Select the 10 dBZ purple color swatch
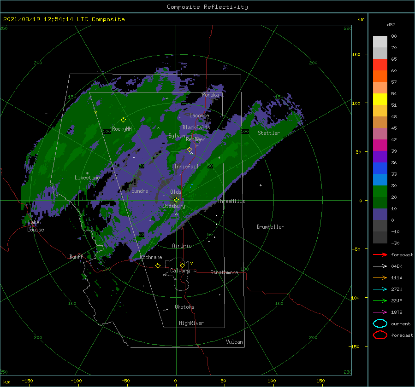The width and height of the screenshot is (415, 387). point(380,214)
